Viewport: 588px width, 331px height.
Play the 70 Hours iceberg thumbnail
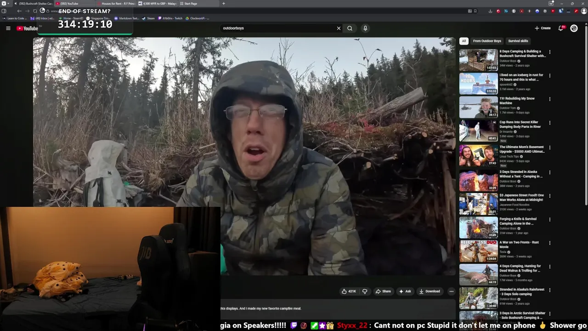click(x=478, y=83)
